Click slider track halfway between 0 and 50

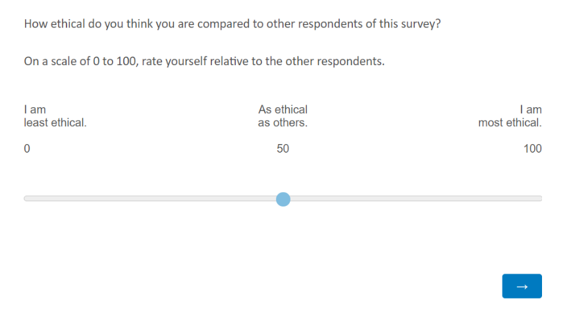(x=155, y=199)
